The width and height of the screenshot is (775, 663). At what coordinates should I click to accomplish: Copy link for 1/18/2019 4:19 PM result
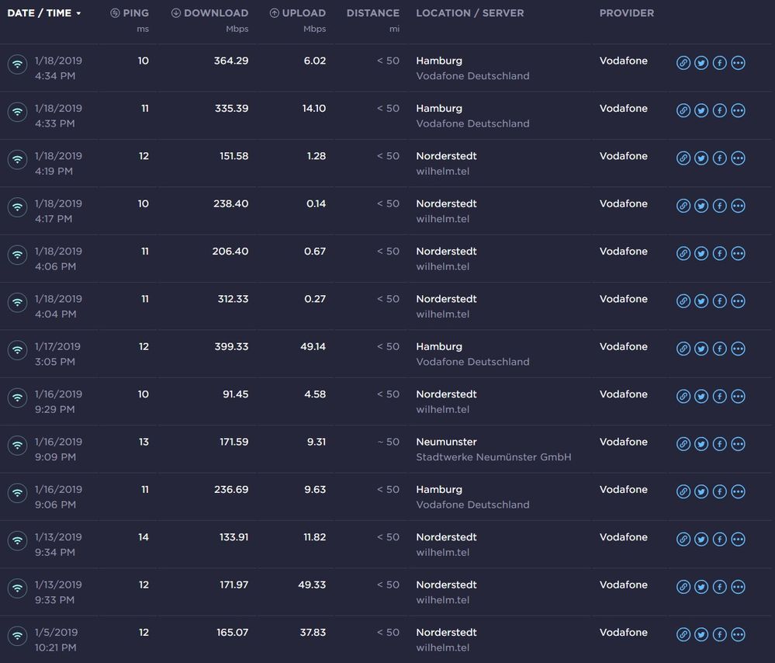(683, 158)
